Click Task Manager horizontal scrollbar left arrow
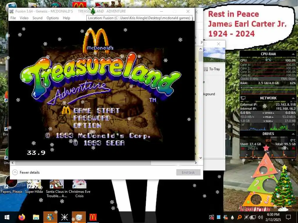Viewport: 298px width, 223px height. 13,163
